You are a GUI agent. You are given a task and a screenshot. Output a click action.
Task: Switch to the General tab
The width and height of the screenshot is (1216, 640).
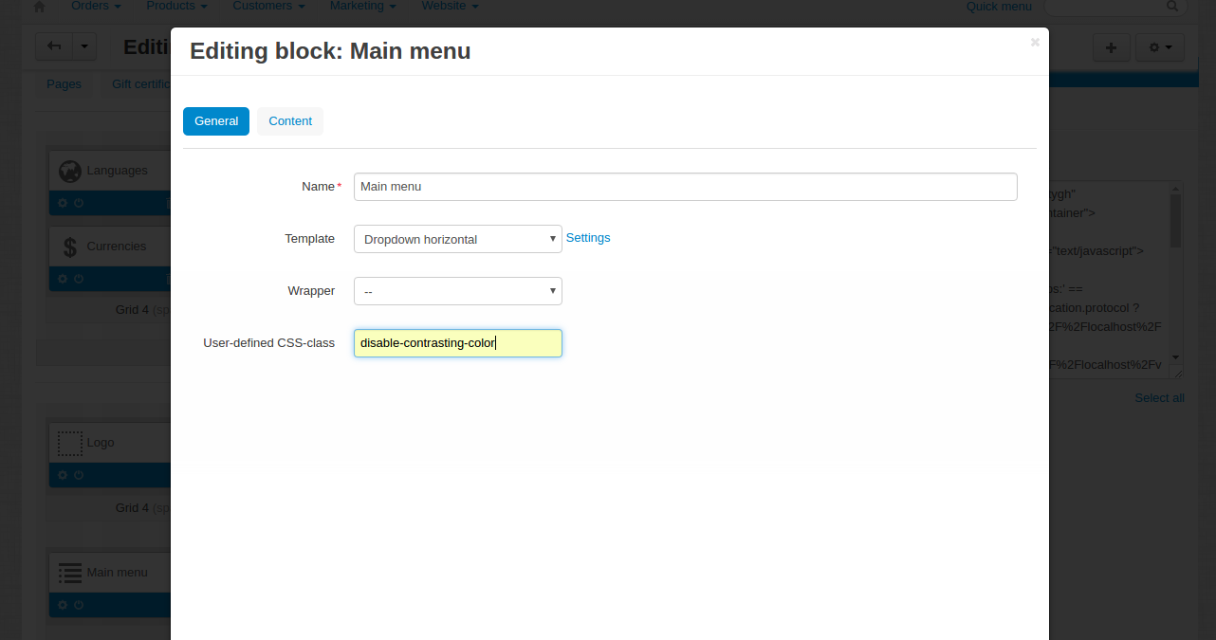click(216, 121)
